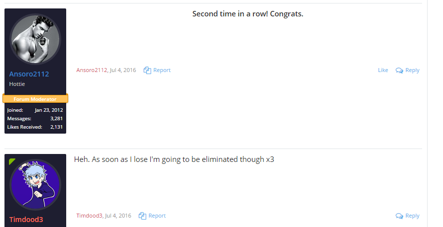Open the Jul 4, 2016 permalink on Ansoro2112's post
The width and height of the screenshot is (443, 227).
tap(123, 70)
